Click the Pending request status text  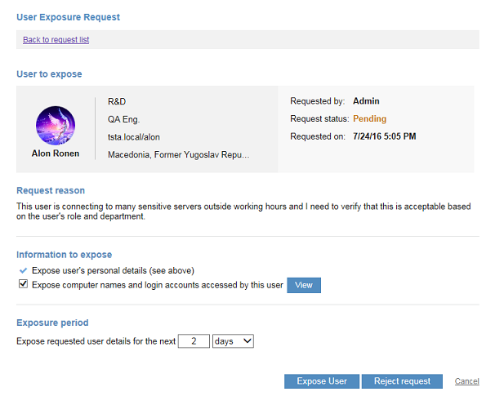pos(369,119)
